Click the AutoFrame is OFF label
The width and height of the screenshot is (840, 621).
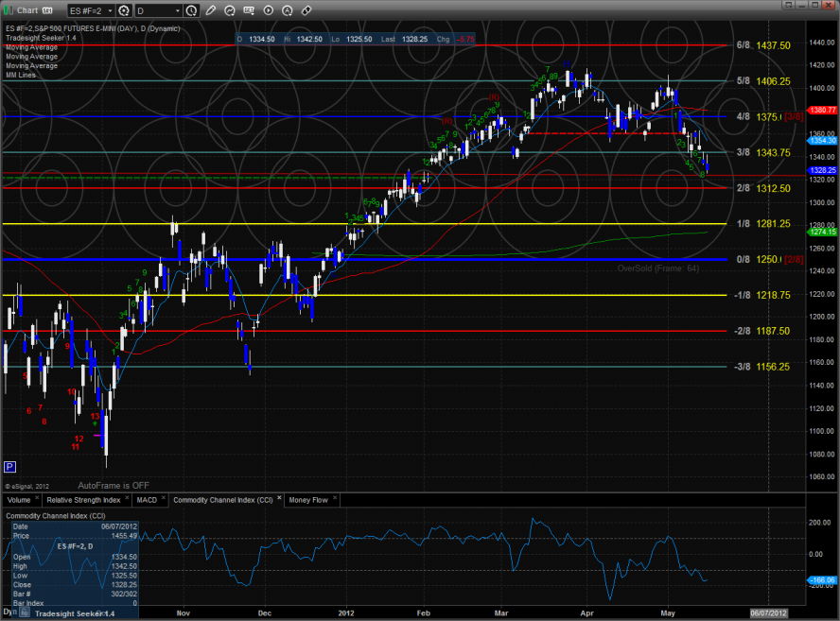tap(114, 484)
